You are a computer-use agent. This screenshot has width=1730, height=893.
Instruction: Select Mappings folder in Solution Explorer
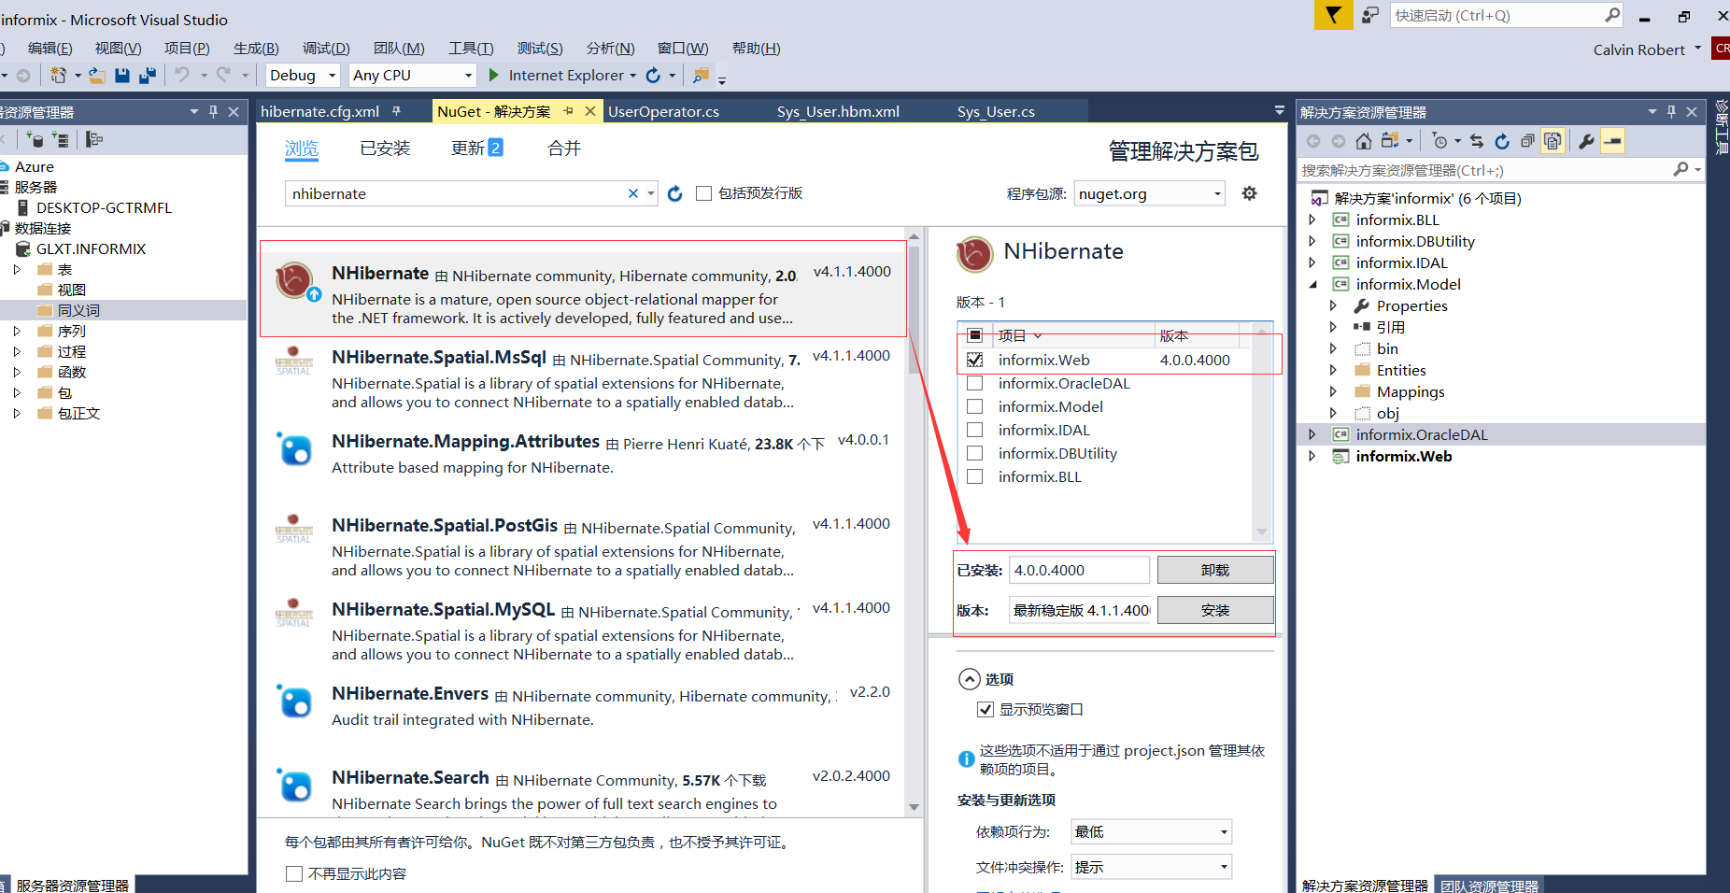(1410, 391)
